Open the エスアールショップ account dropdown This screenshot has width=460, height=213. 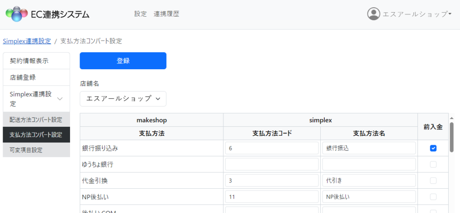[416, 14]
